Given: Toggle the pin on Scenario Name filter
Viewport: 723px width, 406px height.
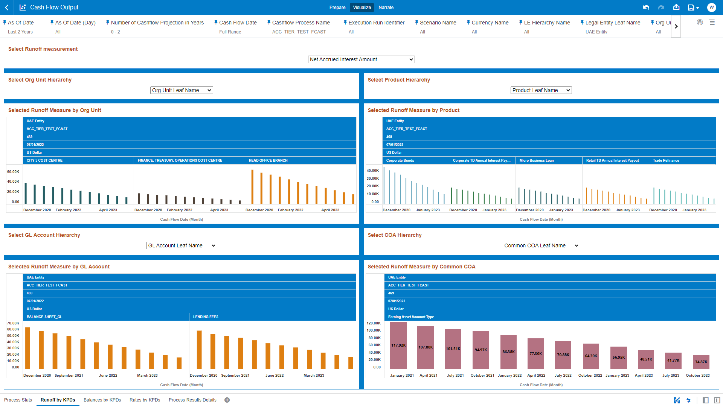Looking at the screenshot, I should tap(416, 23).
